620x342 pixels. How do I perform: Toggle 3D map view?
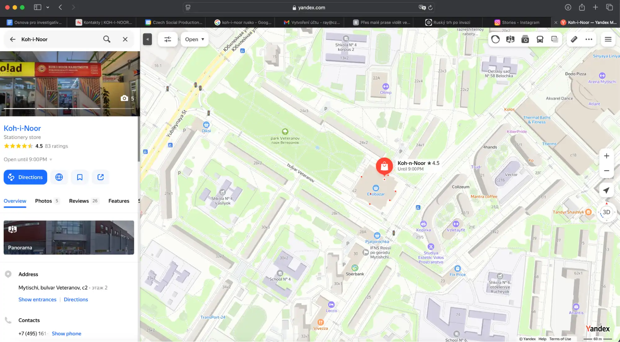click(606, 212)
